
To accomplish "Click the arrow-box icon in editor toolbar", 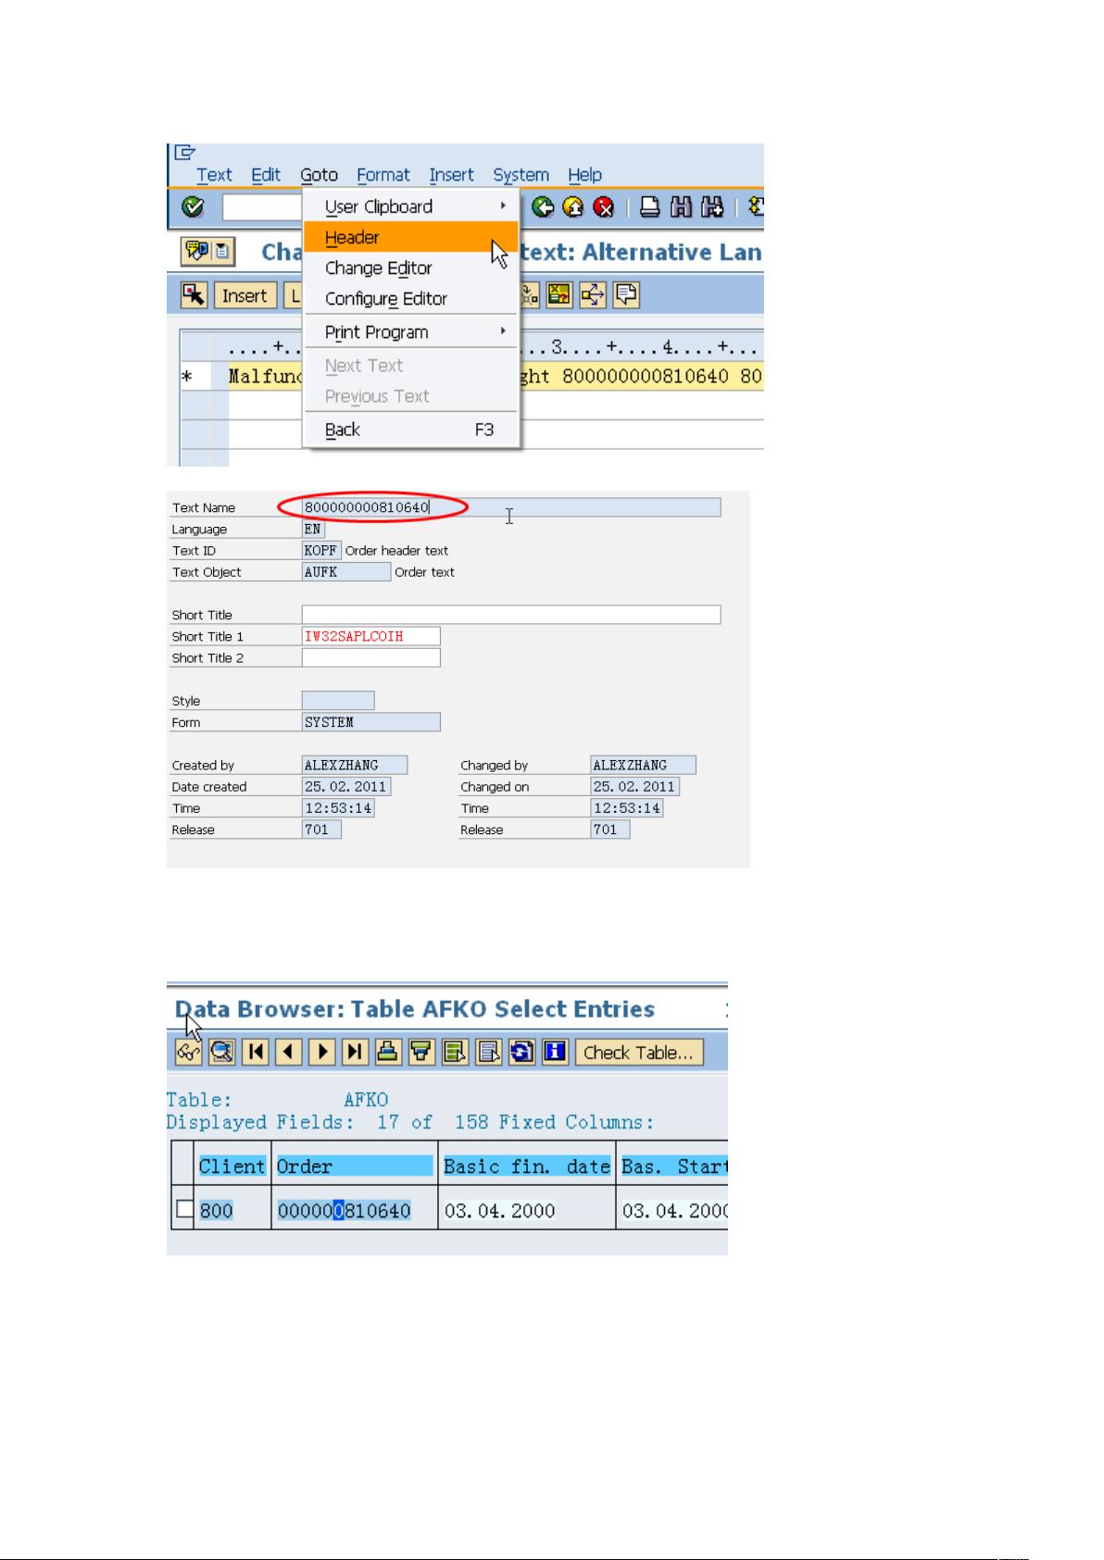I will pyautogui.click(x=593, y=295).
